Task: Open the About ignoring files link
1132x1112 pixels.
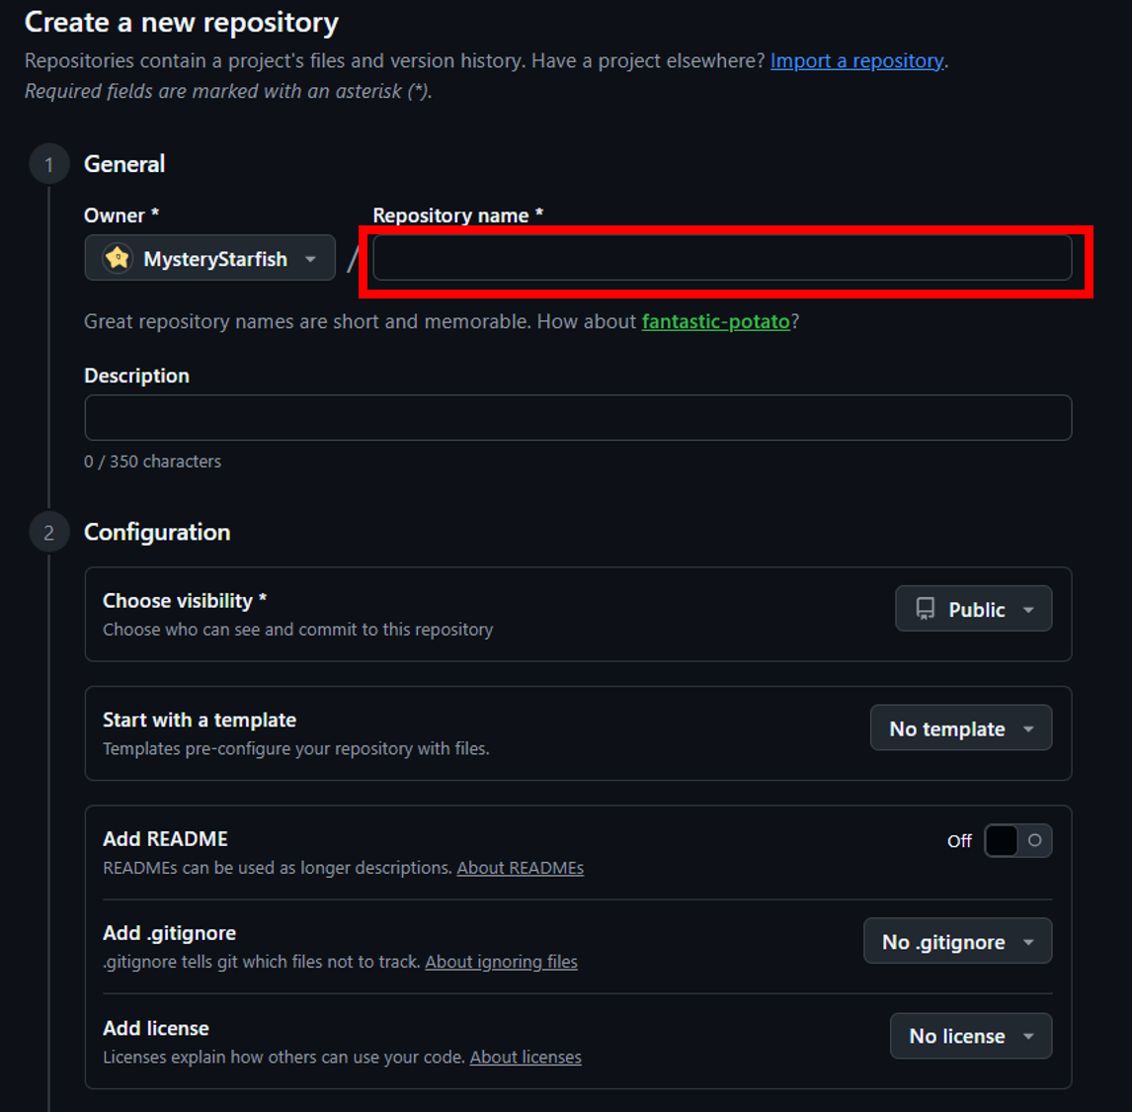Action: pos(501,962)
